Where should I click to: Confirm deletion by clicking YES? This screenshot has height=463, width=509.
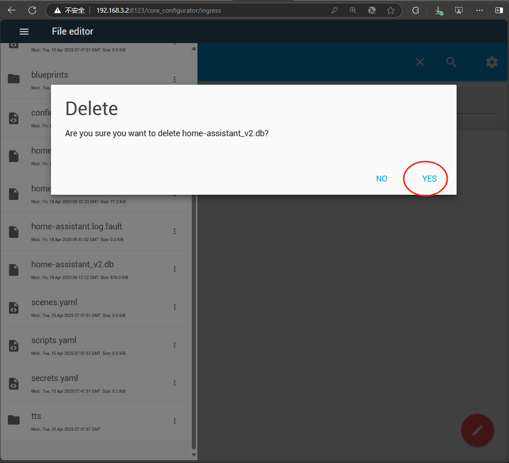tap(429, 178)
